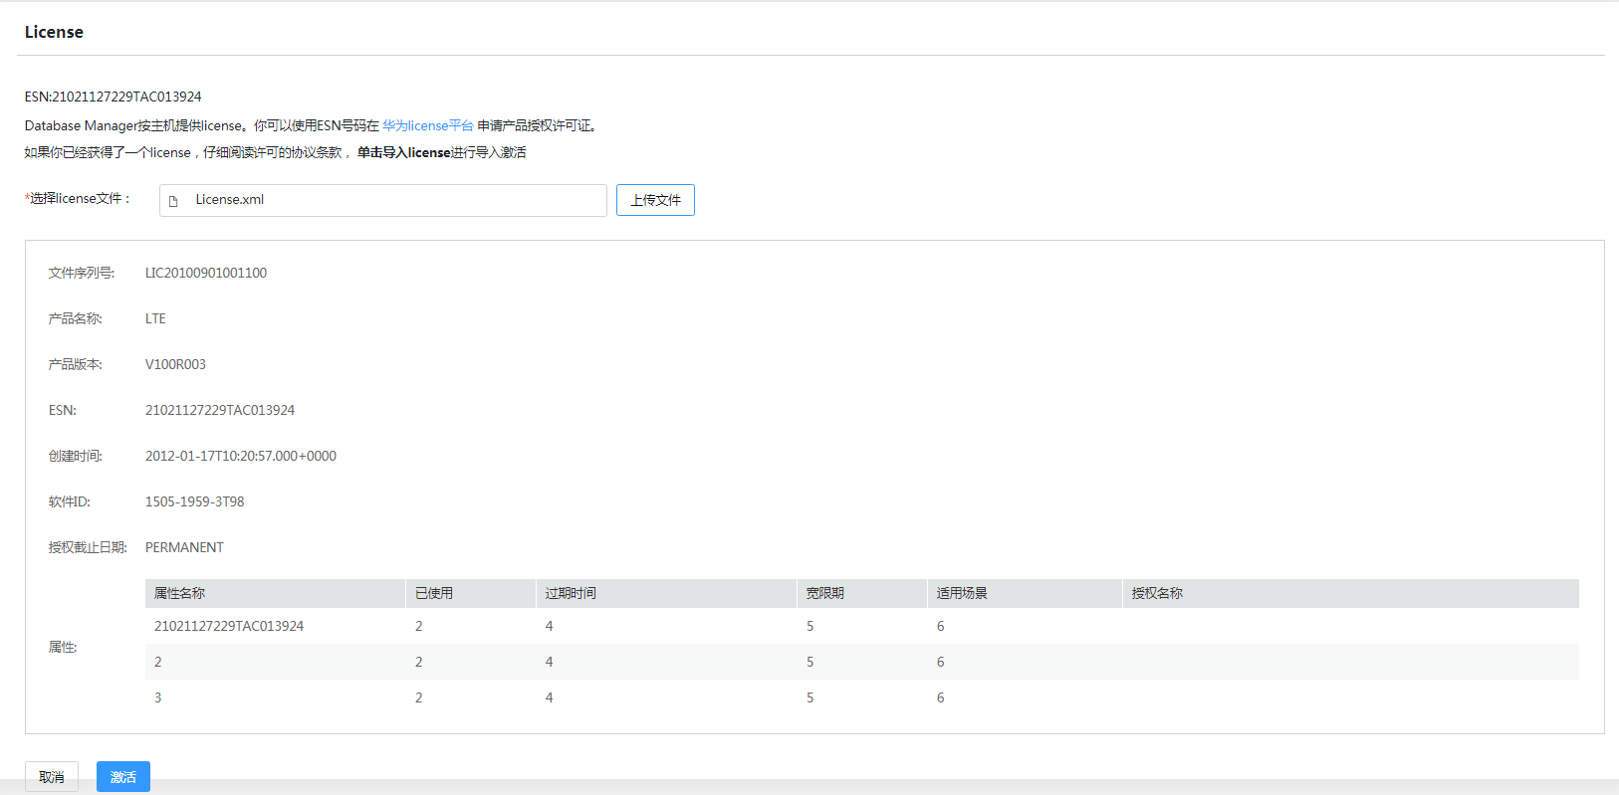Click the 创建时间 label
Viewport: 1619px width, 795px height.
76,456
